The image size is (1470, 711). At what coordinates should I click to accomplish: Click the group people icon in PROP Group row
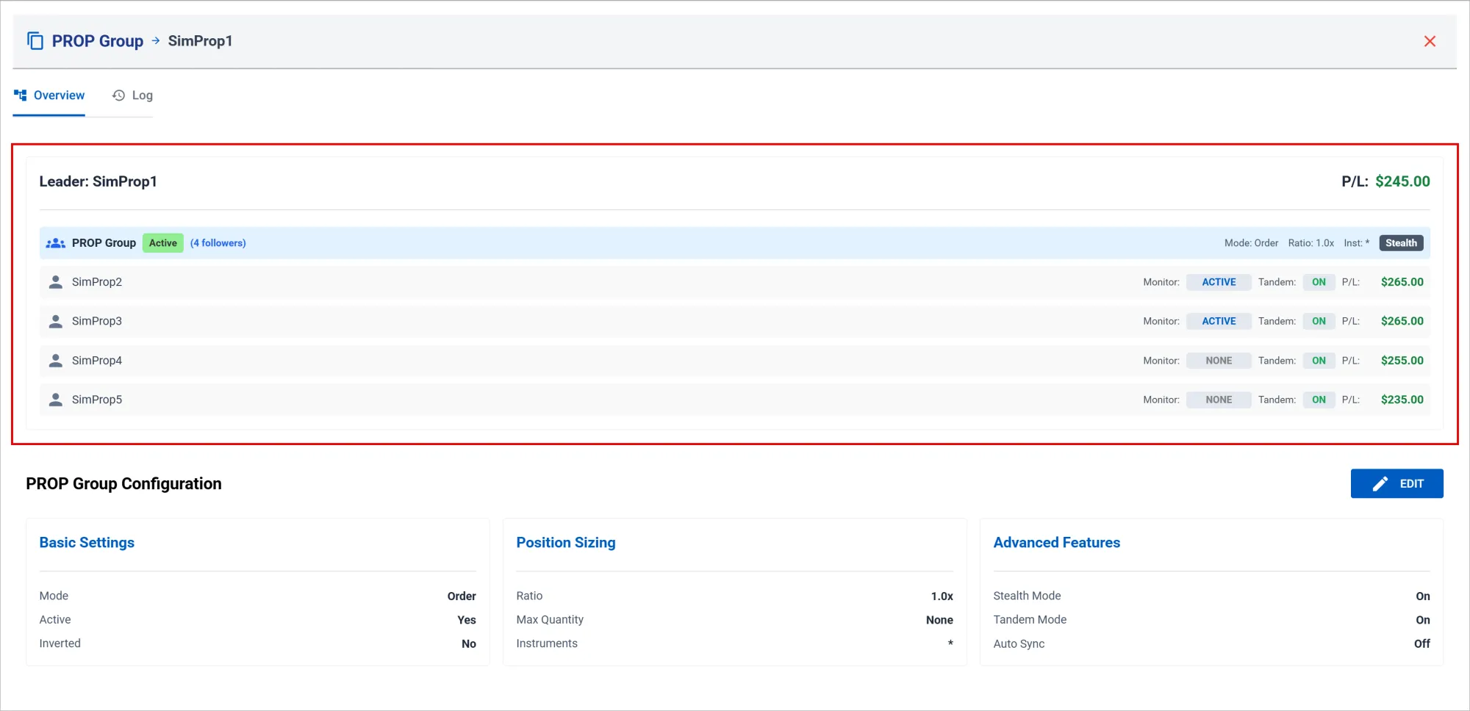click(55, 243)
